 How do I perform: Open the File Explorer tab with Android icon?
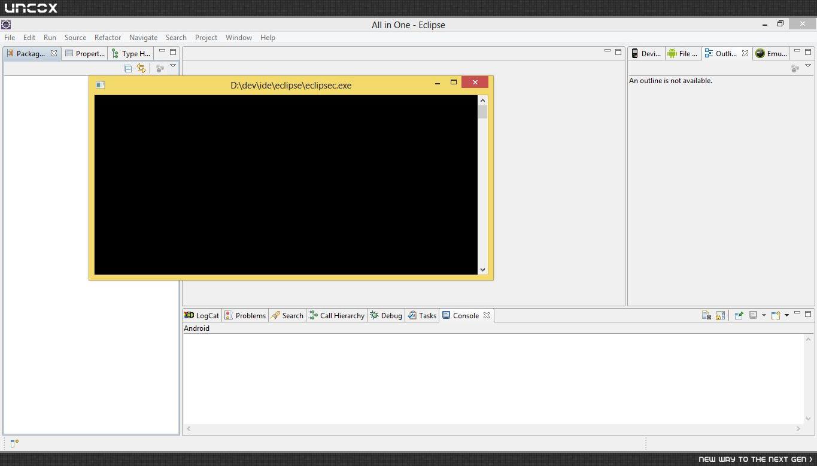pyautogui.click(x=683, y=53)
